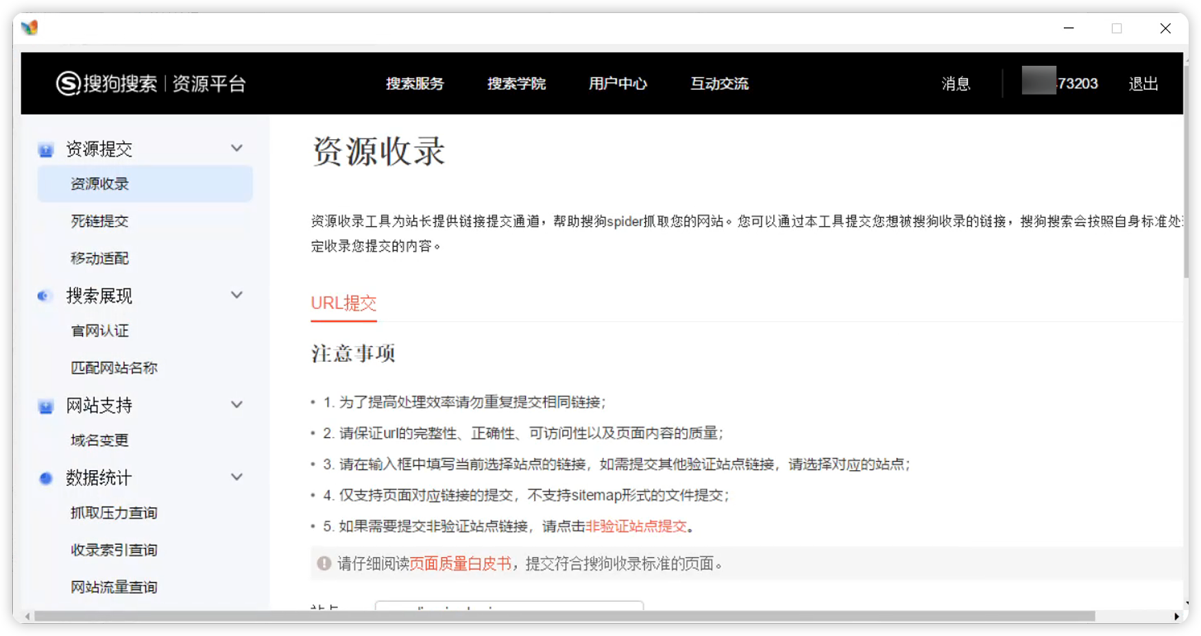The width and height of the screenshot is (1201, 636).
Task: Open the 用户中心 menu
Action: pos(618,84)
